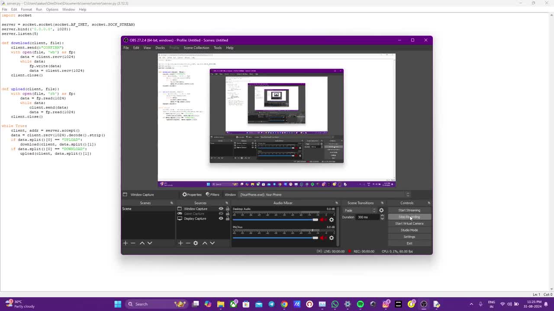This screenshot has height=311, width=554.
Task: Pop out the Audio Mixer dock icon
Action: coord(336,203)
